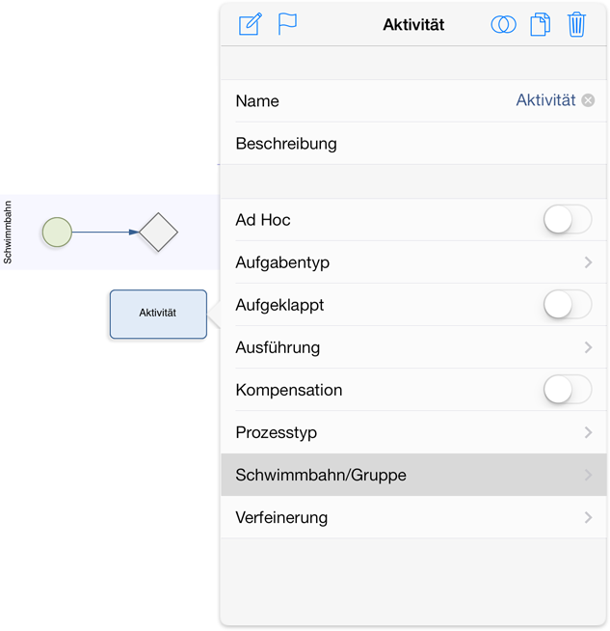Image resolution: width=610 pixels, height=631 pixels.
Task: Enable the Ad Hoc switch
Action: coord(568,220)
